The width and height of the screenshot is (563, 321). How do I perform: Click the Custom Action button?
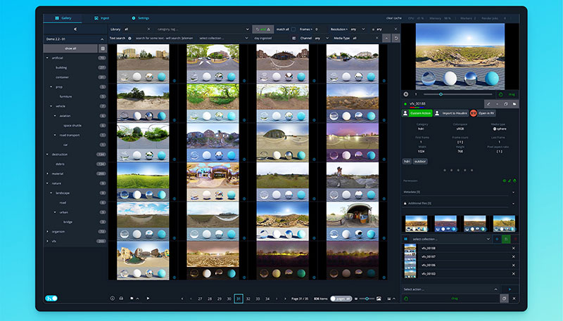[x=417, y=113]
